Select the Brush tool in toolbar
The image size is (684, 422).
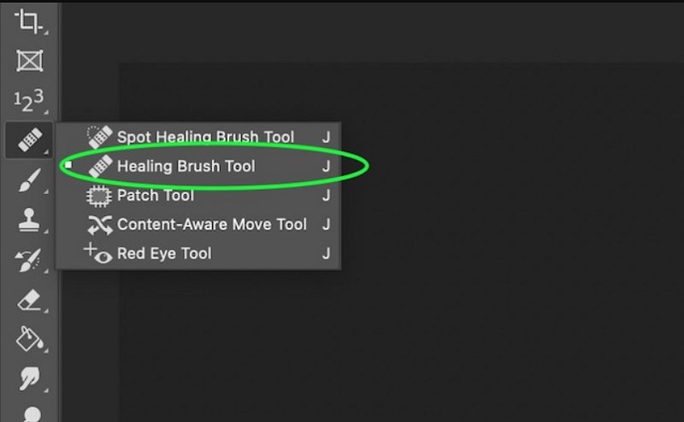point(30,181)
